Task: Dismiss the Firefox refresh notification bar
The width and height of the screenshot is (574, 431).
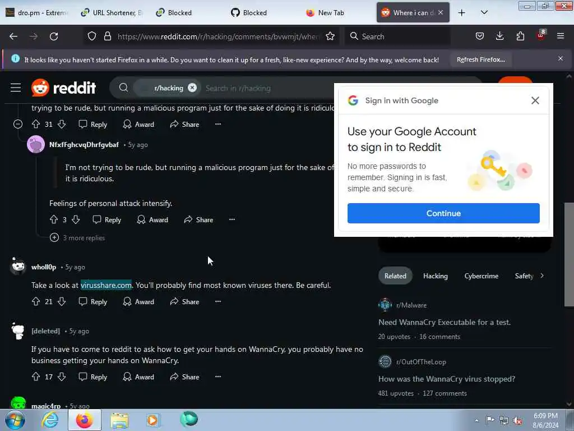Action: click(x=561, y=58)
